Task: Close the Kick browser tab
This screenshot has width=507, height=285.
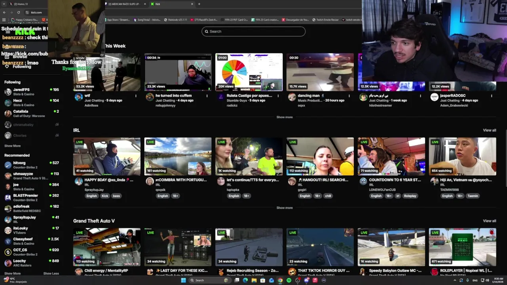Action: point(192,4)
